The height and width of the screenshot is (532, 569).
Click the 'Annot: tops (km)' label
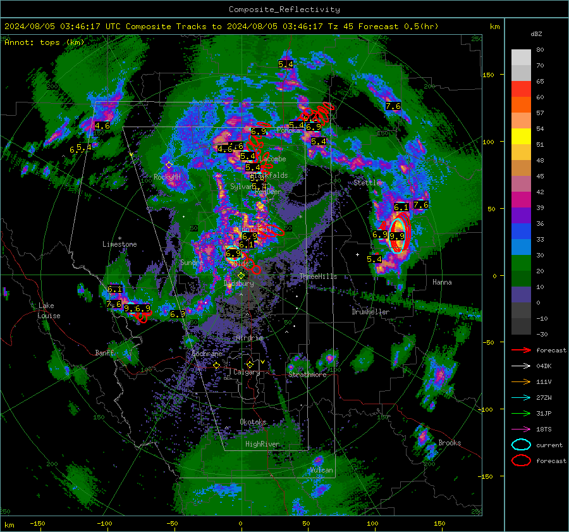pos(44,42)
